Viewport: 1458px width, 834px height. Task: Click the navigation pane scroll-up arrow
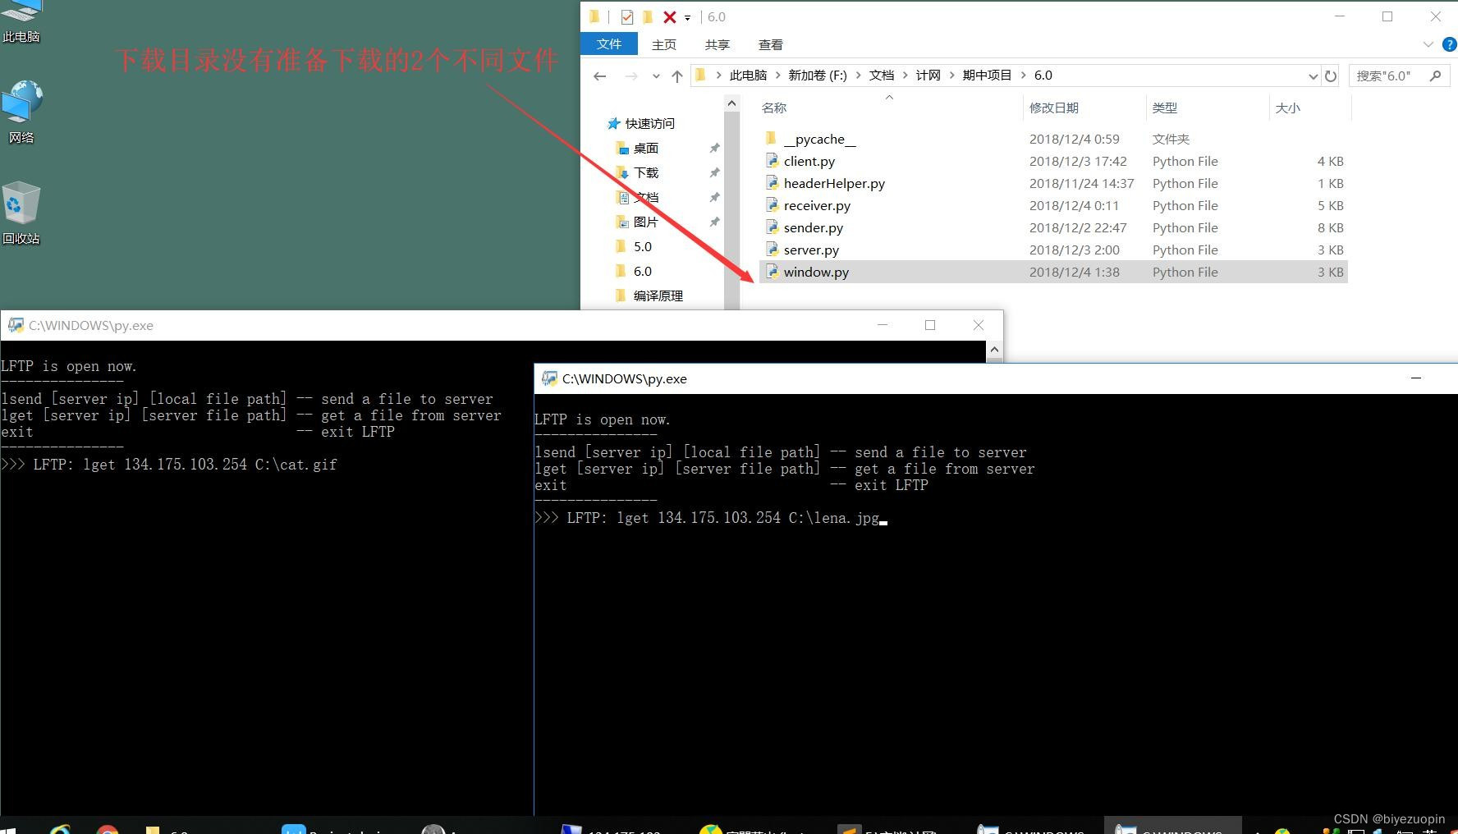coord(731,103)
